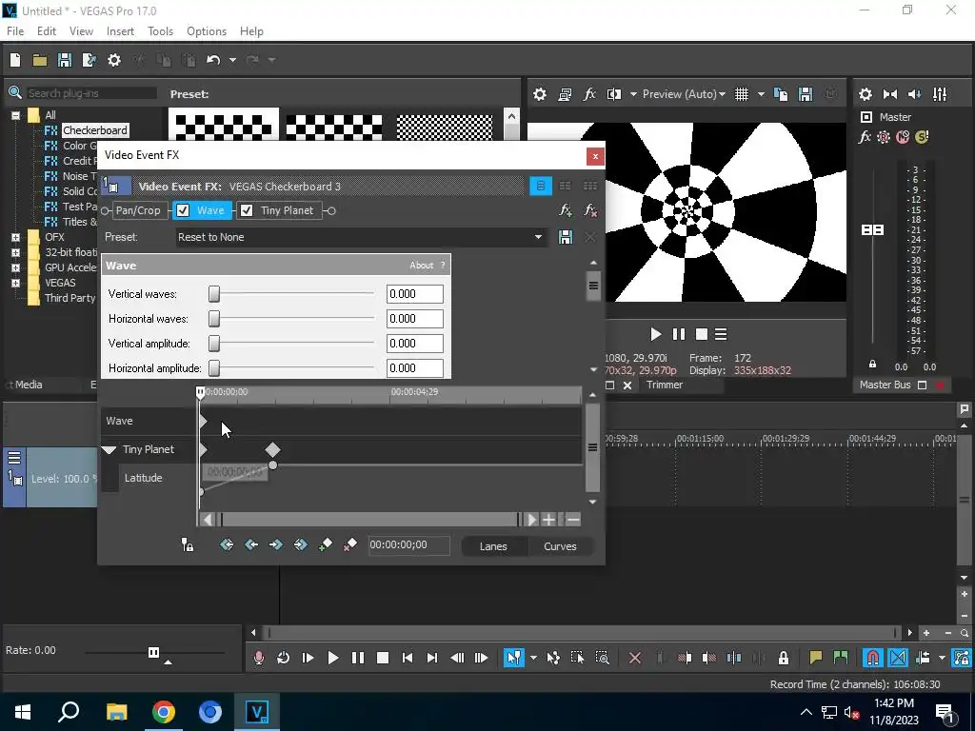Screen dimensions: 975x731
Task: Open Project Properties gear in main toolbar
Action: [x=114, y=60]
